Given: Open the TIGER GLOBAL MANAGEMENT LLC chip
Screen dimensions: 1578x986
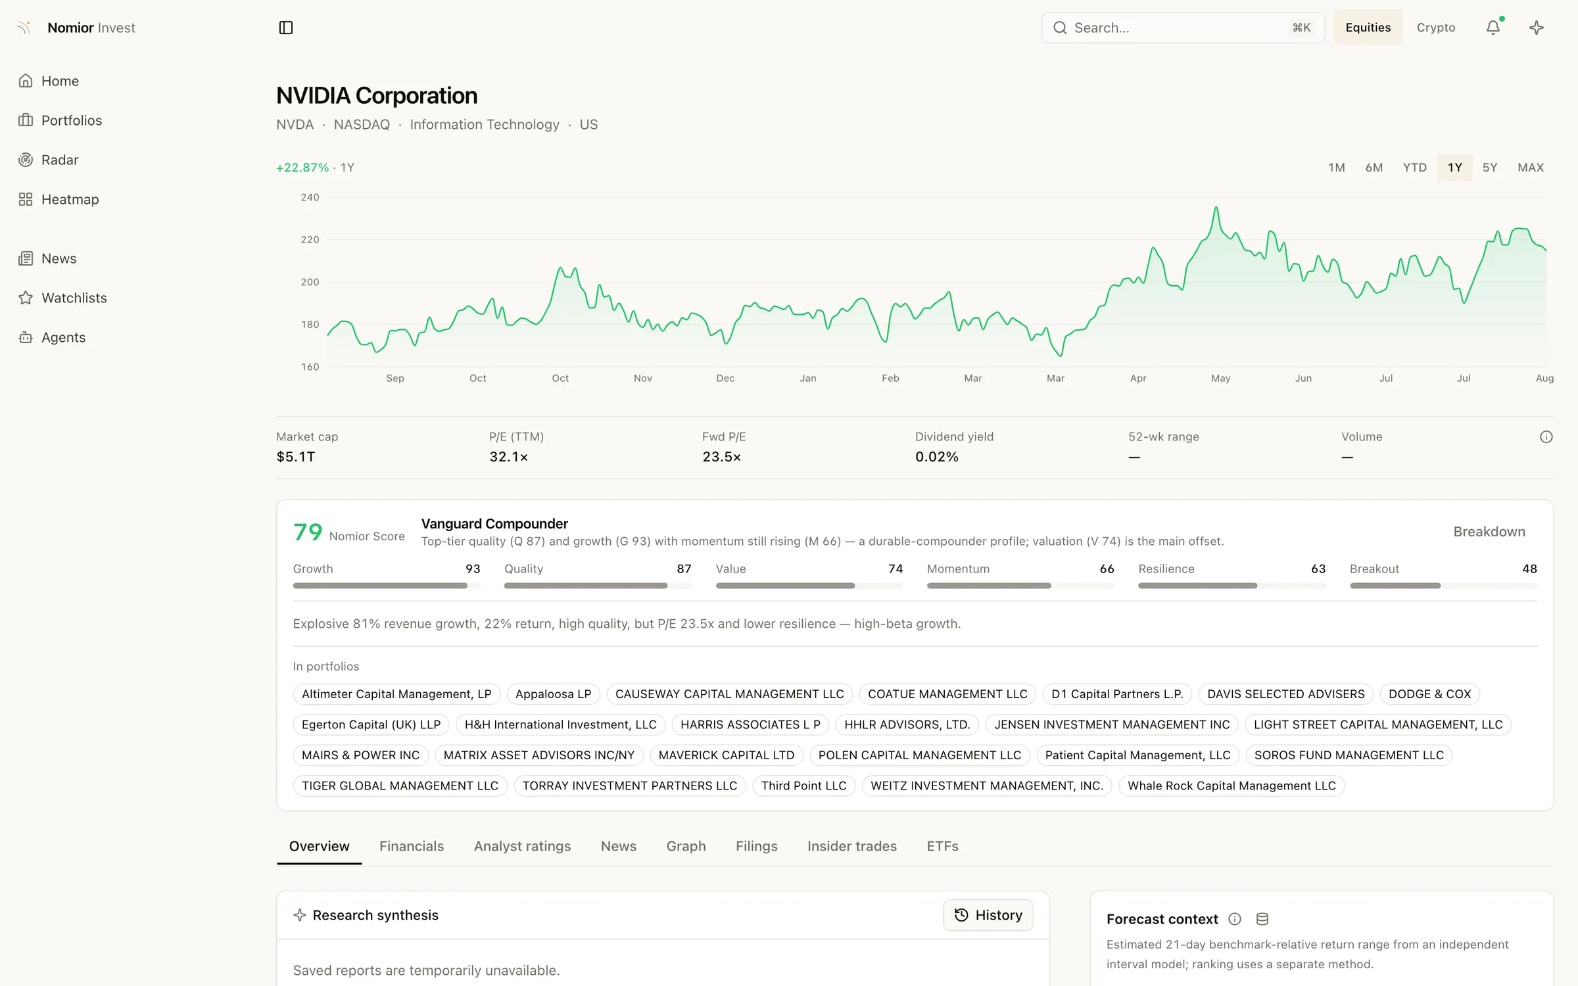Looking at the screenshot, I should [x=400, y=786].
